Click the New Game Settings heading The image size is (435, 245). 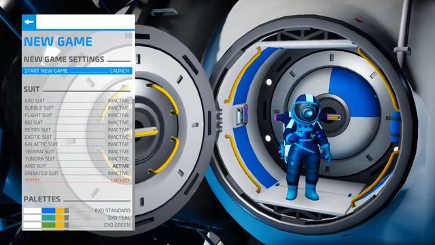tap(64, 59)
